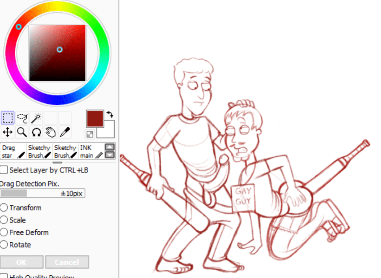The height and width of the screenshot is (278, 381).
Task: Pick the INK main brush preset
Action: [91, 152]
